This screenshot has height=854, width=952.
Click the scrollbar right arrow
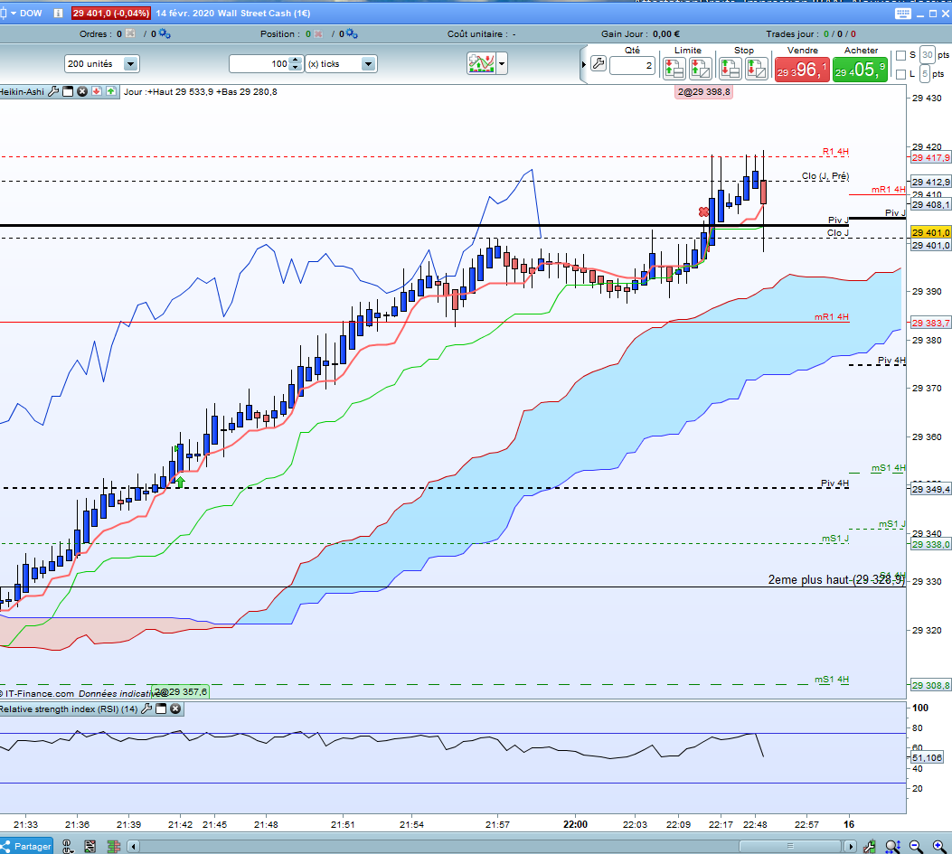(x=850, y=846)
